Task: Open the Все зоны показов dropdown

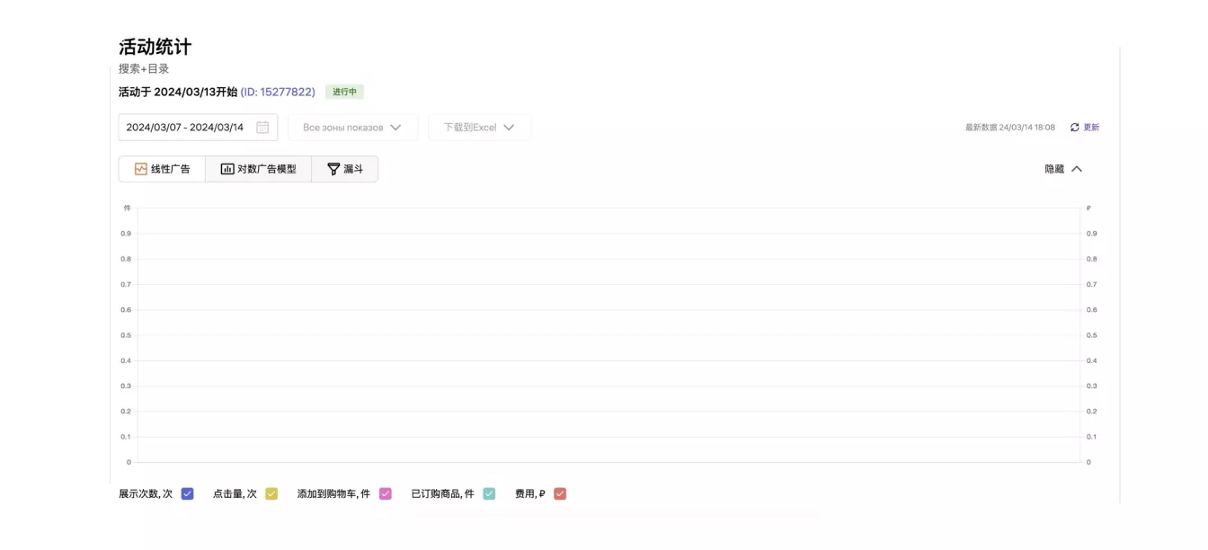Action: (352, 128)
